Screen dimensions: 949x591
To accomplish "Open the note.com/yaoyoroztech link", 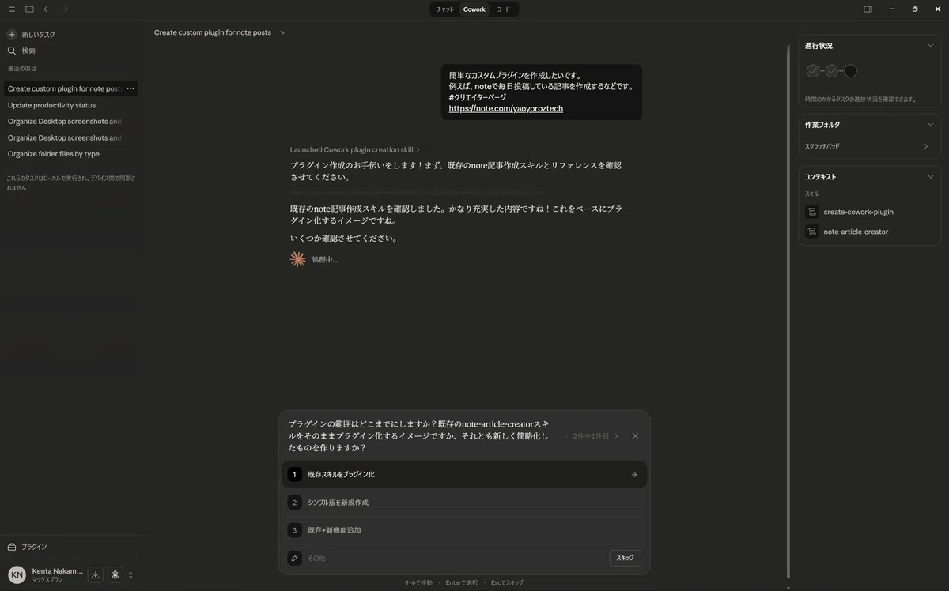I will 506,108.
